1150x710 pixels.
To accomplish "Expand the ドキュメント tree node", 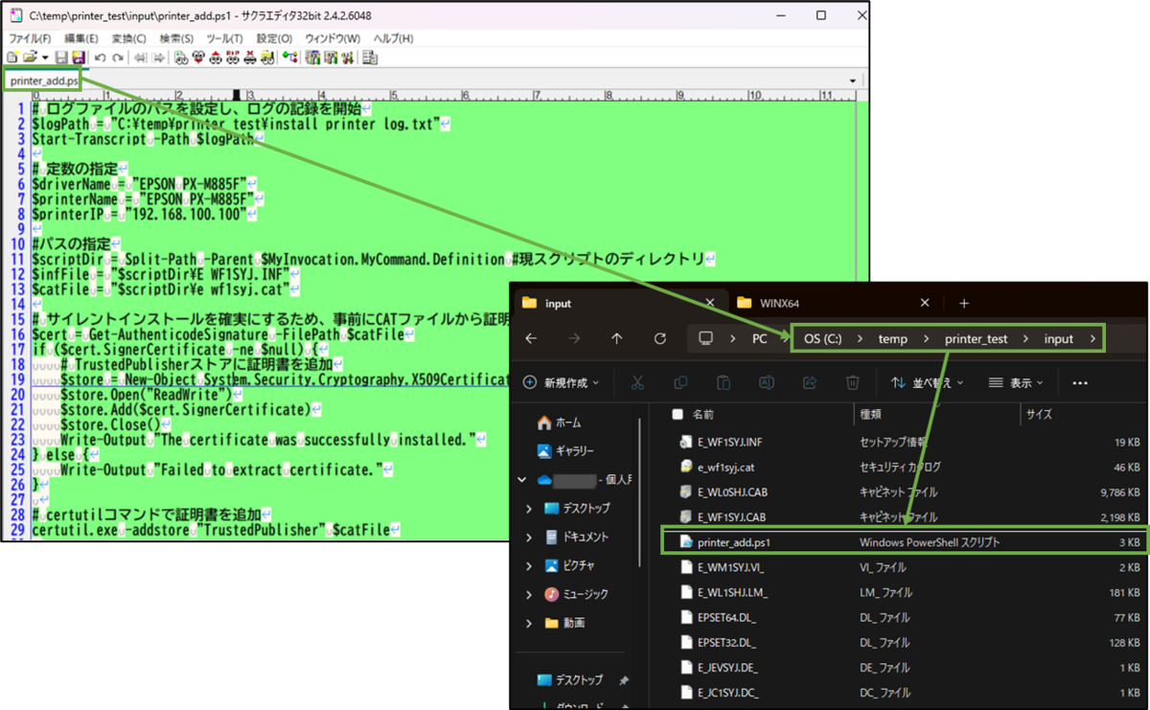I will [x=529, y=537].
